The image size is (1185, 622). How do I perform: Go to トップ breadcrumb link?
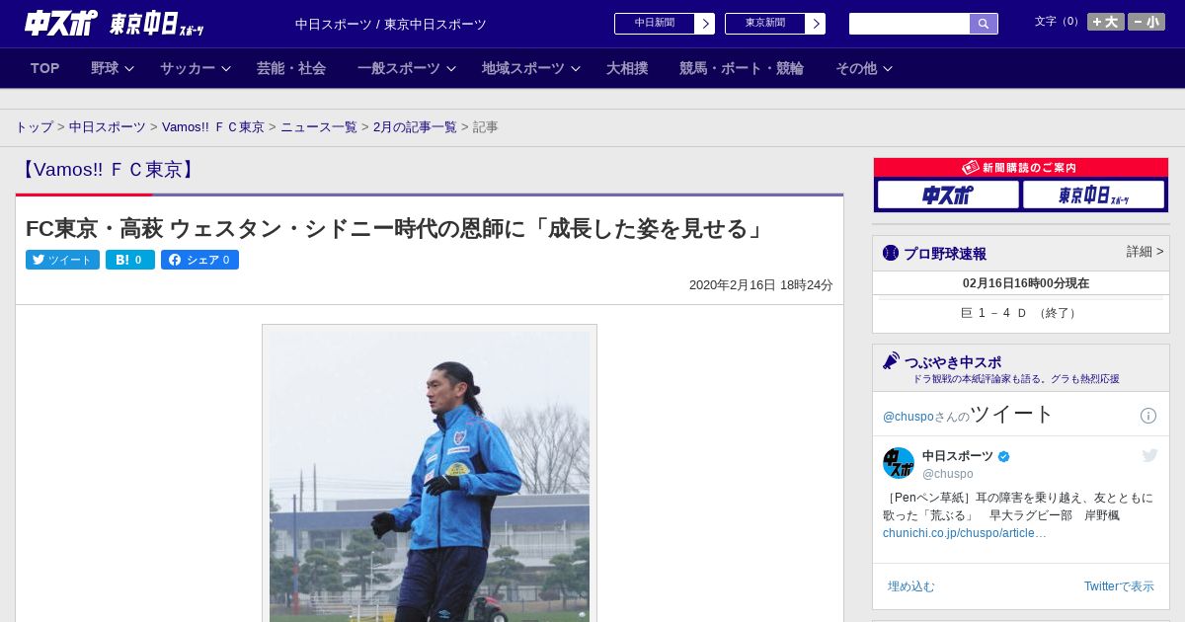(35, 127)
